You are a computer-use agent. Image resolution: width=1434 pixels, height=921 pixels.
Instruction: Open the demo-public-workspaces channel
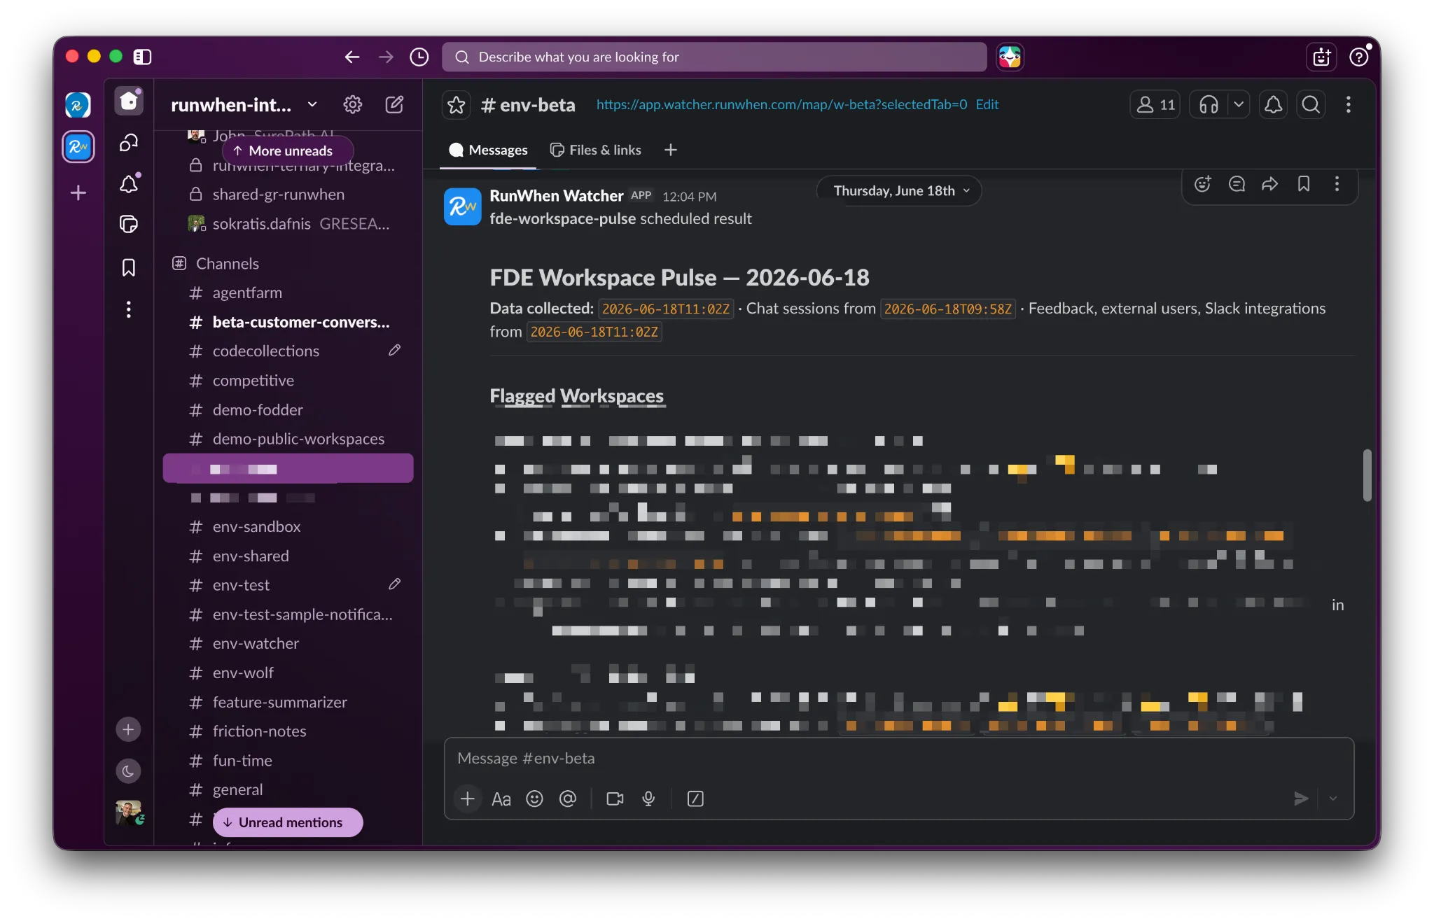click(x=288, y=440)
